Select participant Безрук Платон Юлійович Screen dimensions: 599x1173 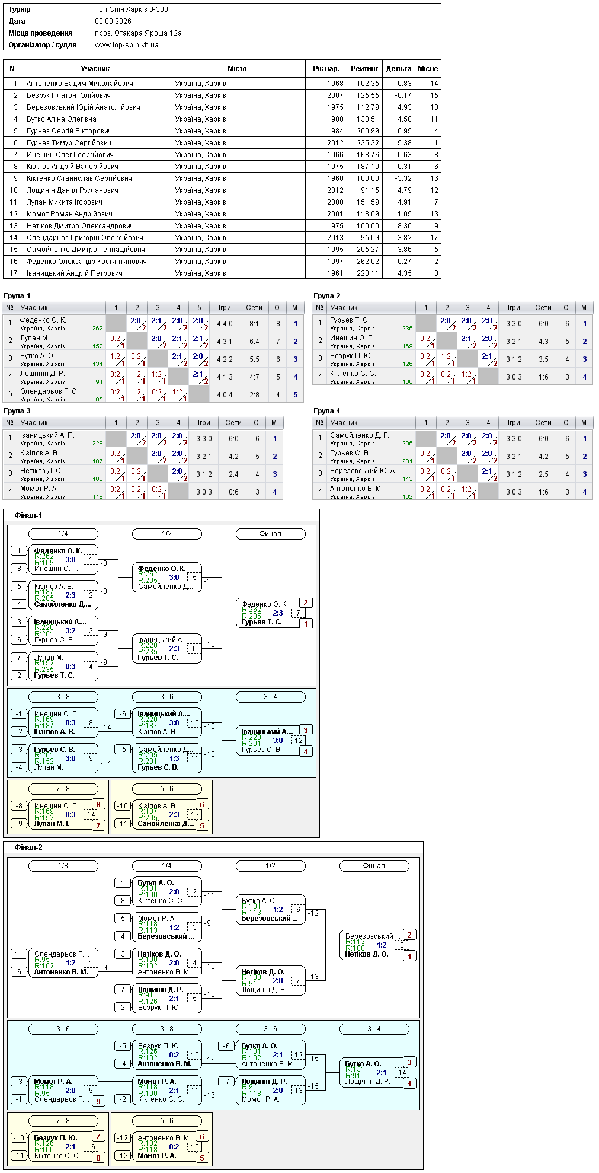pos(68,95)
